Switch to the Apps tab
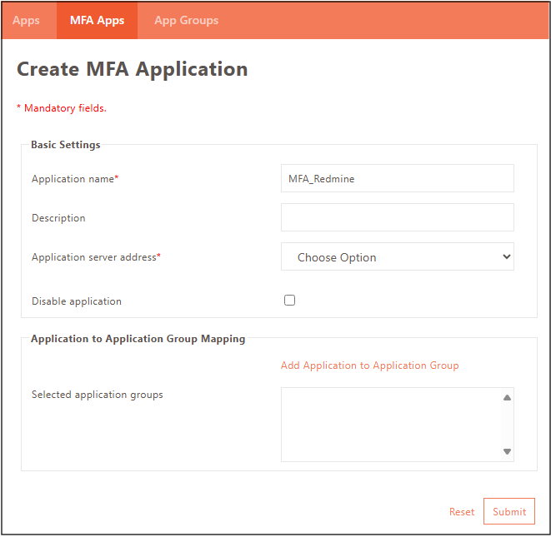Image resolution: width=551 pixels, height=537 pixels. click(26, 20)
